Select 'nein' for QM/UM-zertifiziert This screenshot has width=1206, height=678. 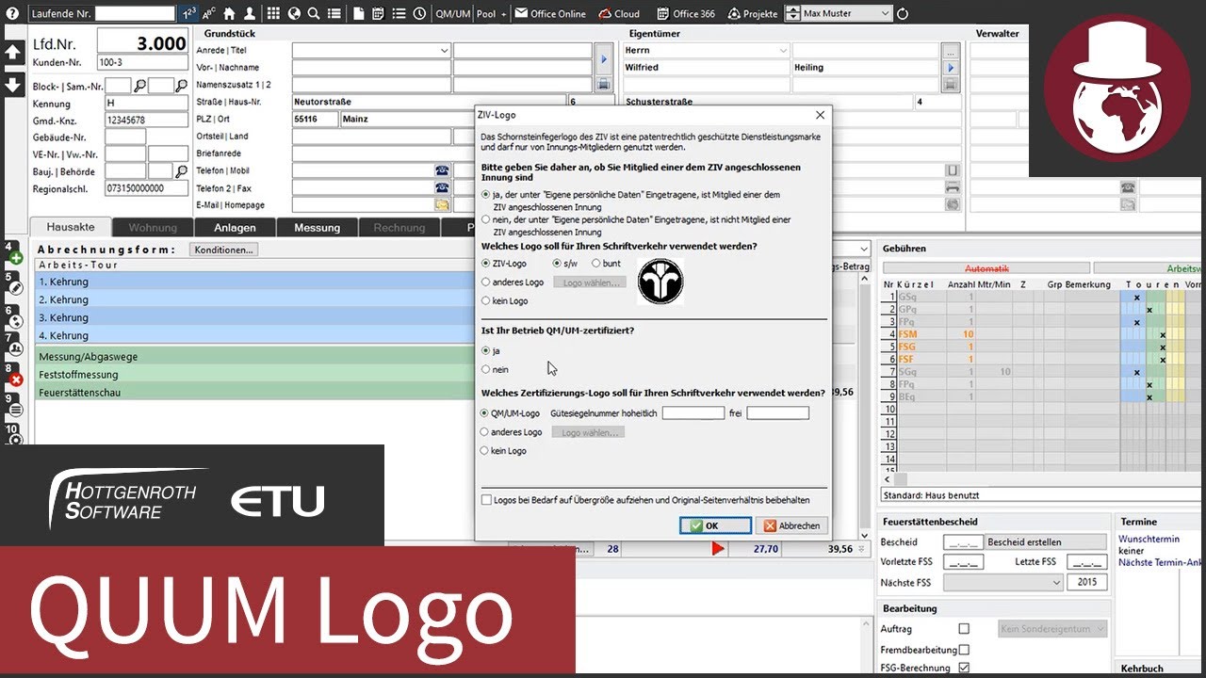485,369
